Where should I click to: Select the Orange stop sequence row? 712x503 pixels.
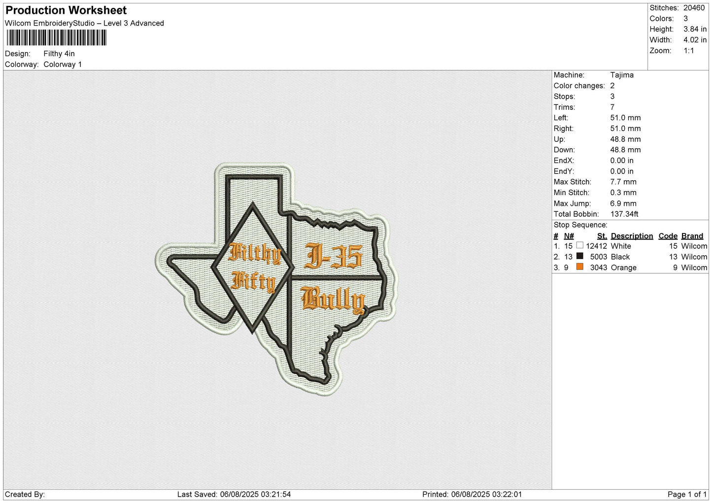tap(630, 268)
